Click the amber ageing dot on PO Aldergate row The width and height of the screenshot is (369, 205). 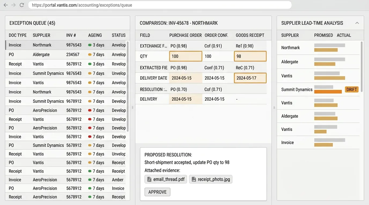point(90,54)
